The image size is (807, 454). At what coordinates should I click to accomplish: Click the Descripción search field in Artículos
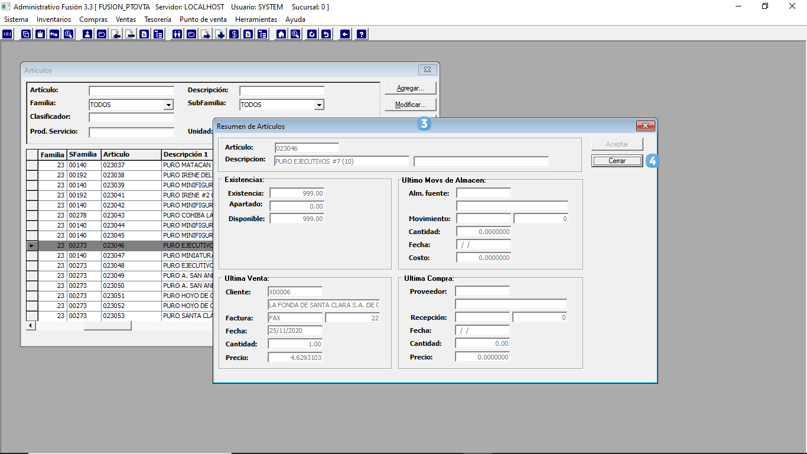[282, 90]
